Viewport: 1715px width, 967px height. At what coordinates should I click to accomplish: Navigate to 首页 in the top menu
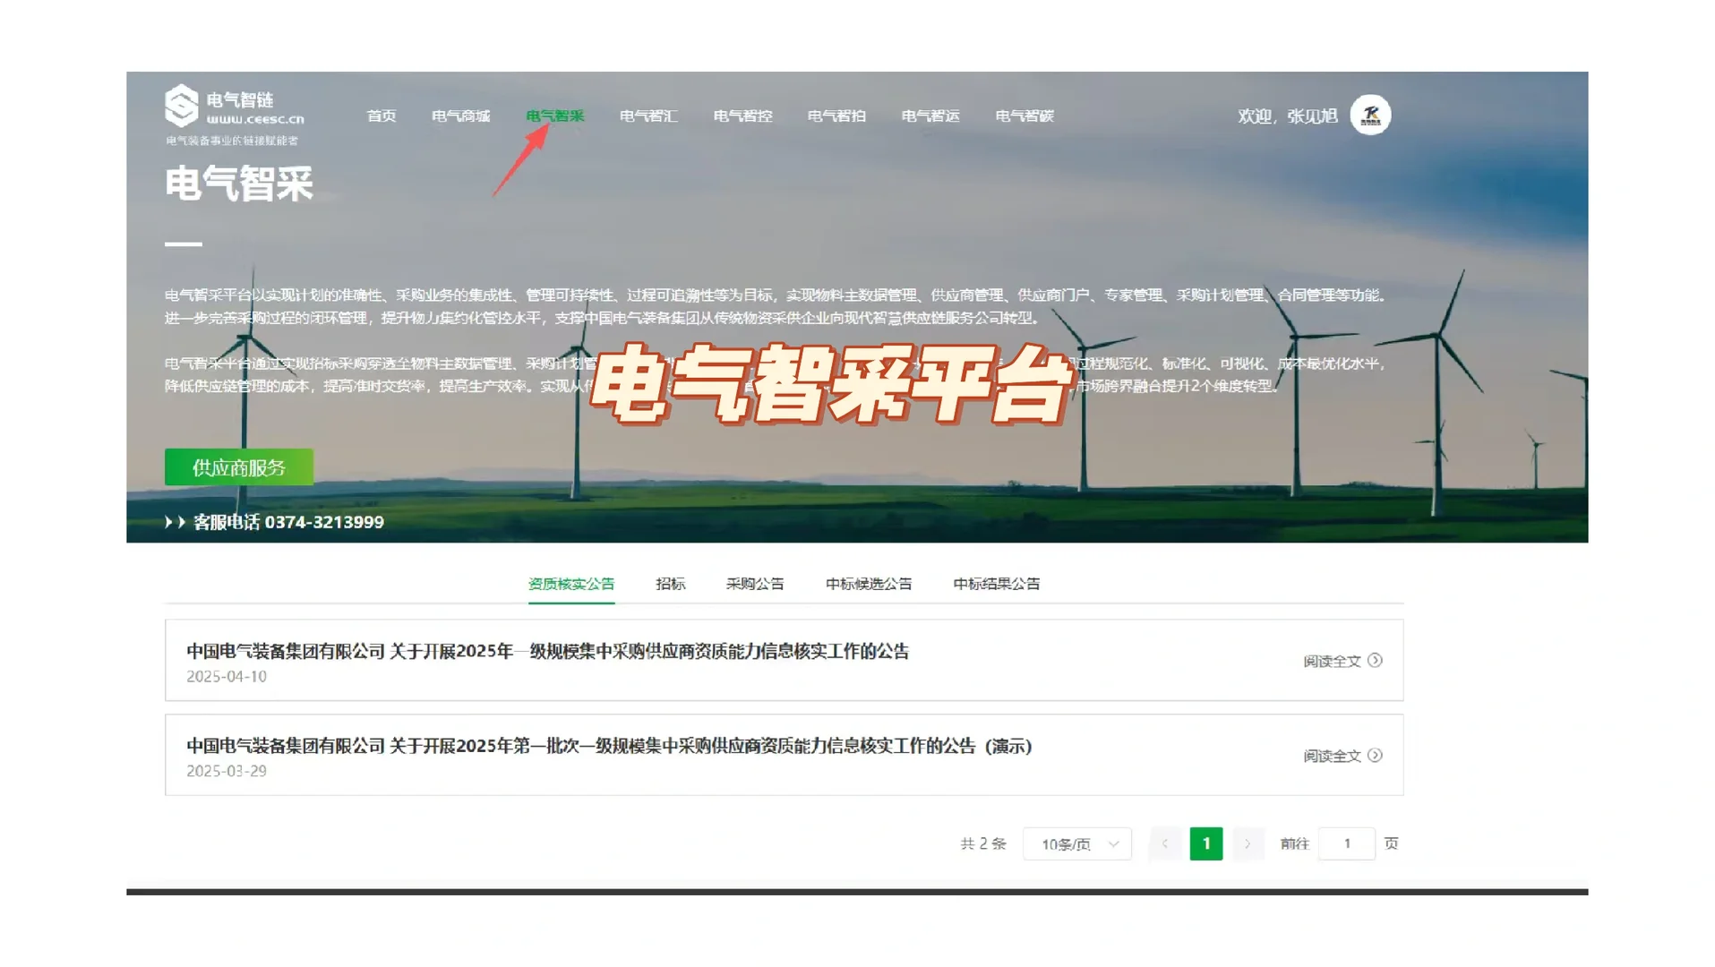380,115
